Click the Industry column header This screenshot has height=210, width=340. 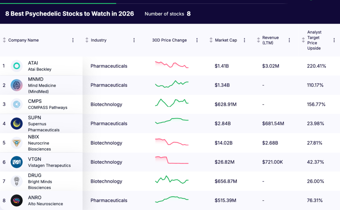[98, 40]
